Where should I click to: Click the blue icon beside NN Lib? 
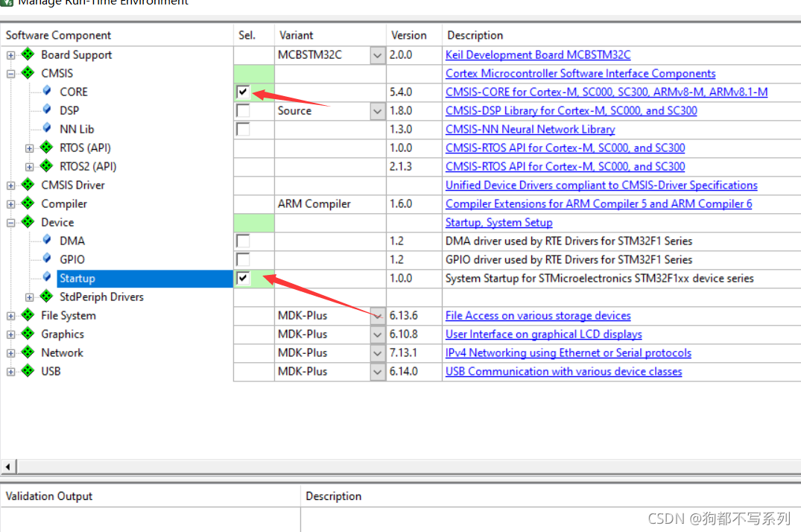click(48, 129)
